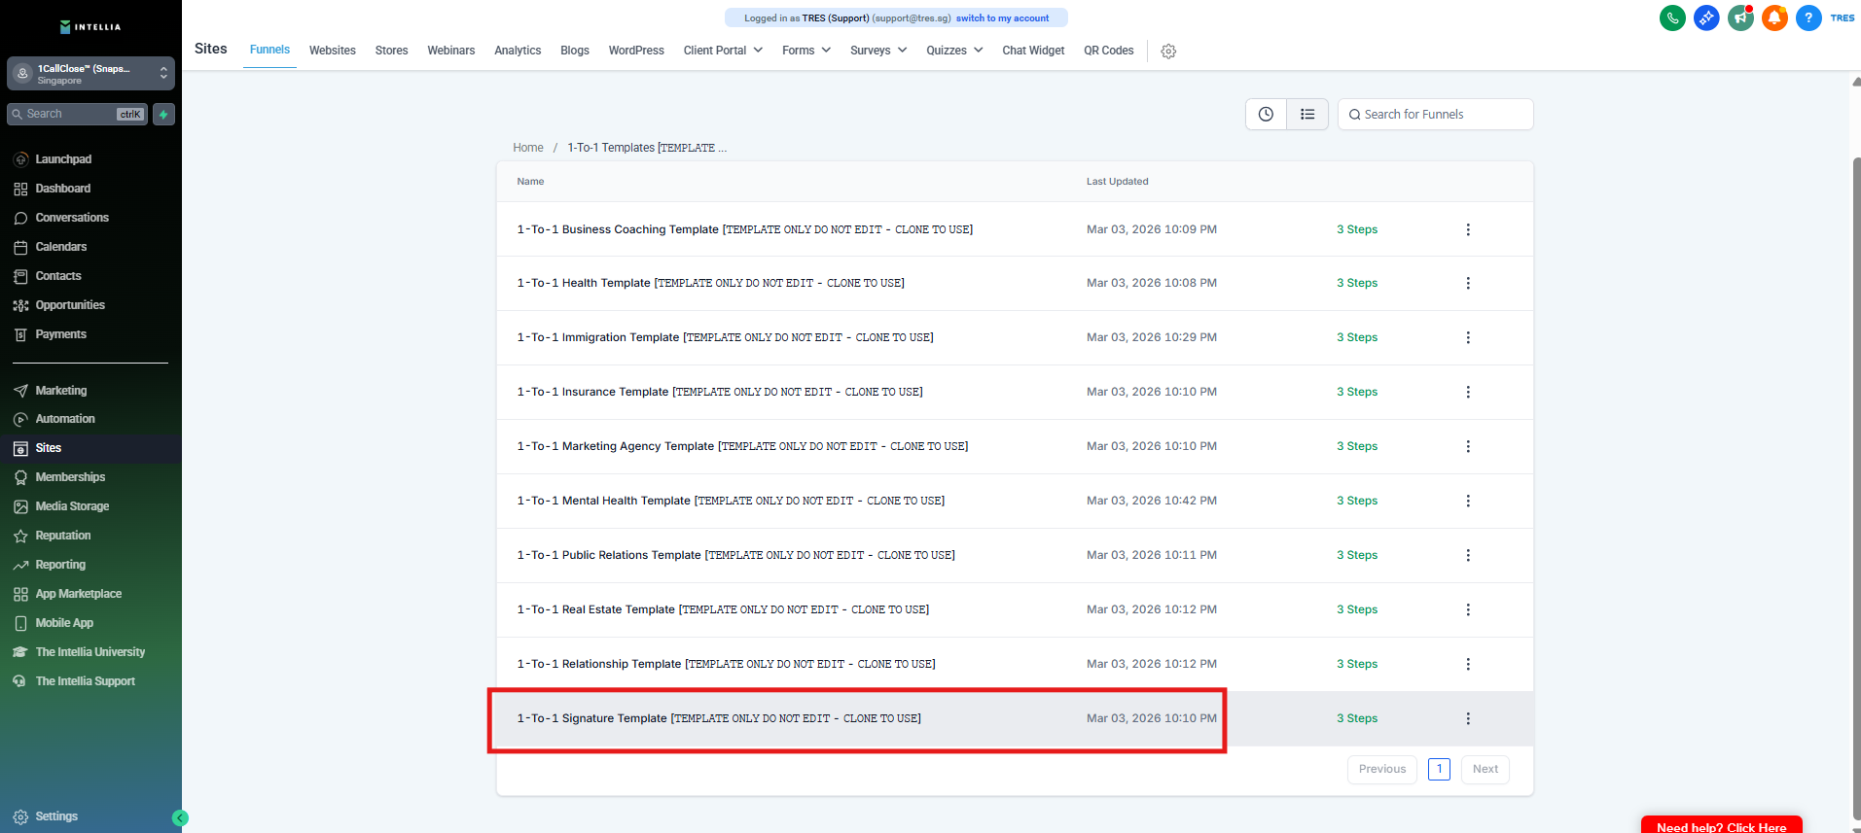Screen dimensions: 1861x833
Task: Open three-dot menu for Immigration Template row
Action: [x=1468, y=337]
